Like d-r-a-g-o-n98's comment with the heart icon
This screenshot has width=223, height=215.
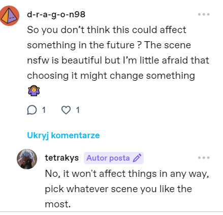pyautogui.click(x=66, y=110)
